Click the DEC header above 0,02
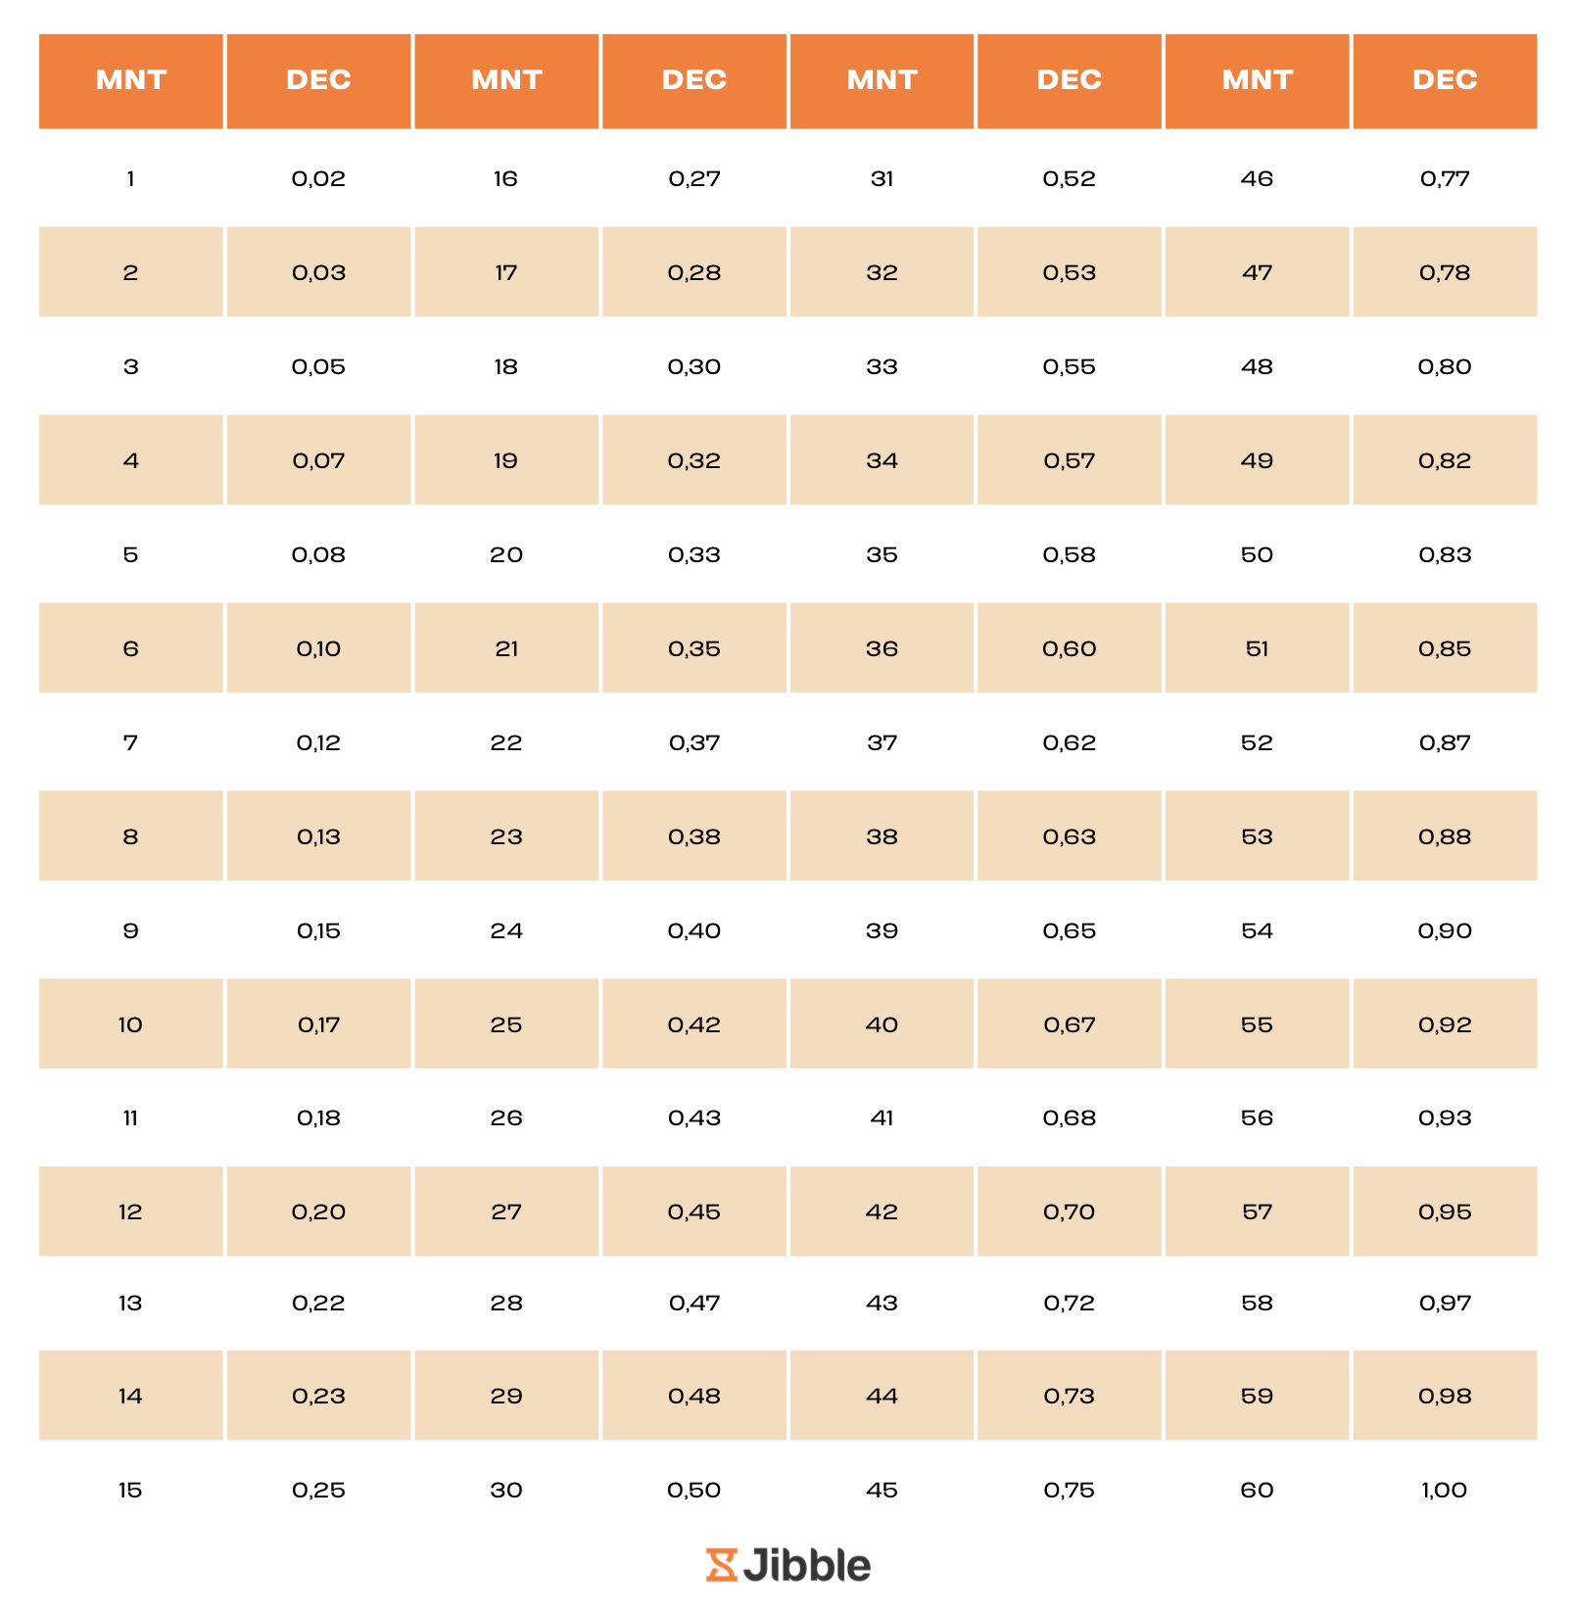Viewport: 1573px width, 1615px height. 318,80
